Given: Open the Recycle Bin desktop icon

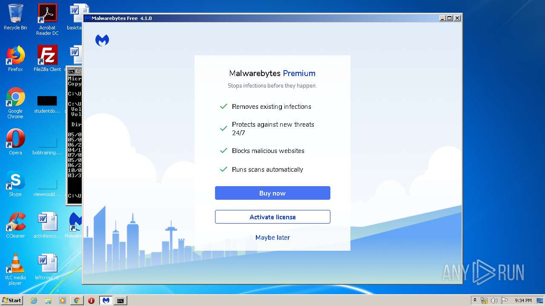Looking at the screenshot, I should click(x=15, y=17).
